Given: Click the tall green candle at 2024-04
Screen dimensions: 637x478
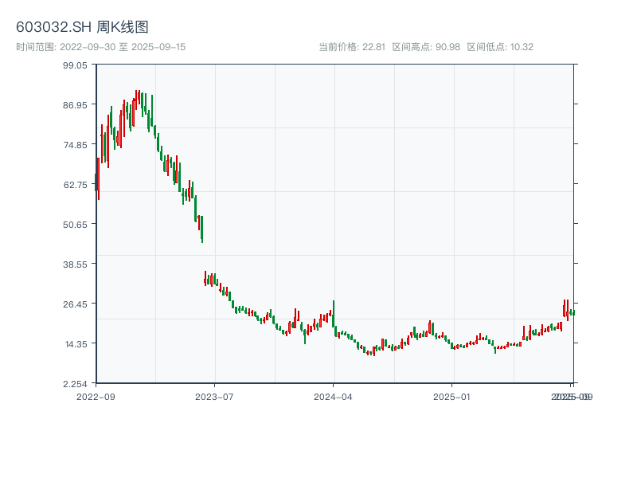Looking at the screenshot, I should click(334, 313).
